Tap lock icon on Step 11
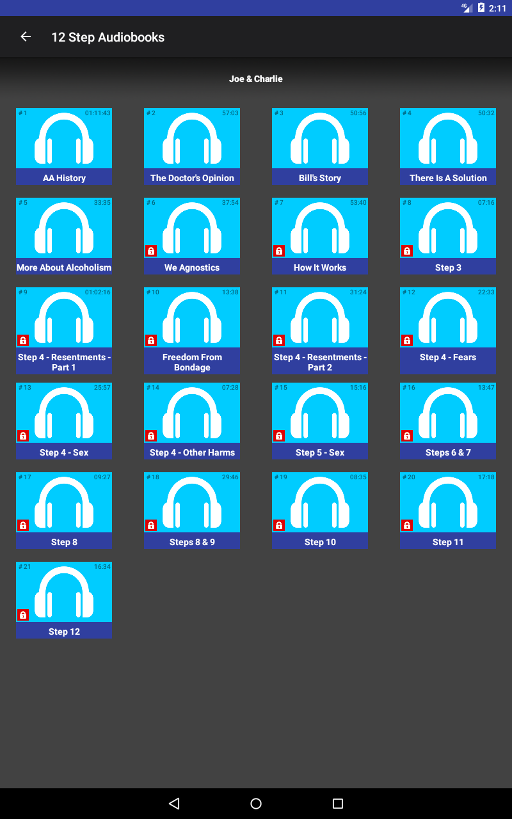 click(407, 525)
